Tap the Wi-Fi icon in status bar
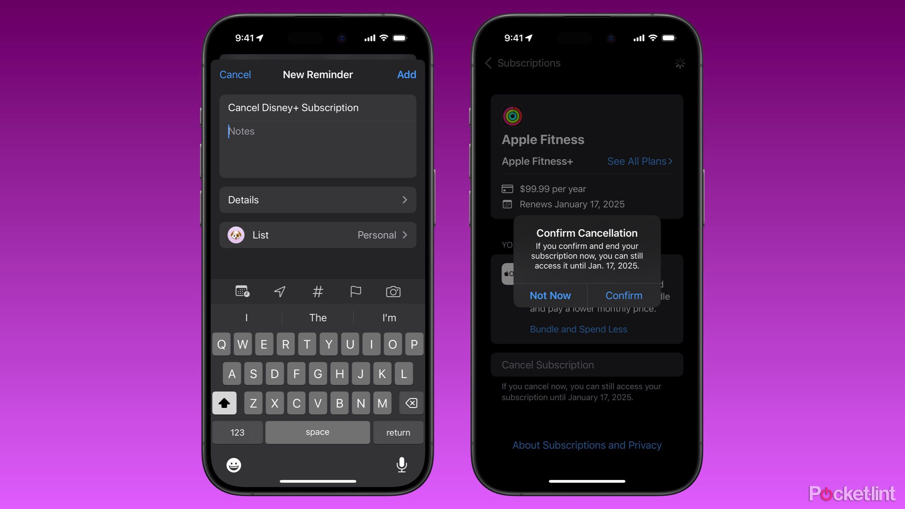 click(385, 38)
